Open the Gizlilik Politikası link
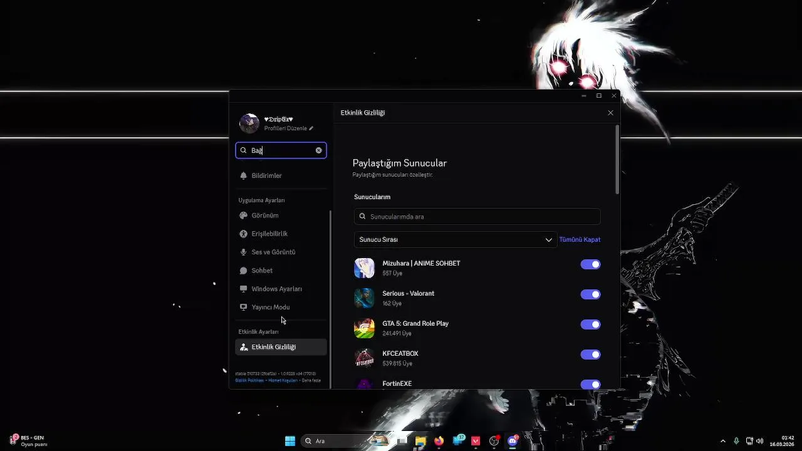The image size is (802, 451). pos(249,380)
